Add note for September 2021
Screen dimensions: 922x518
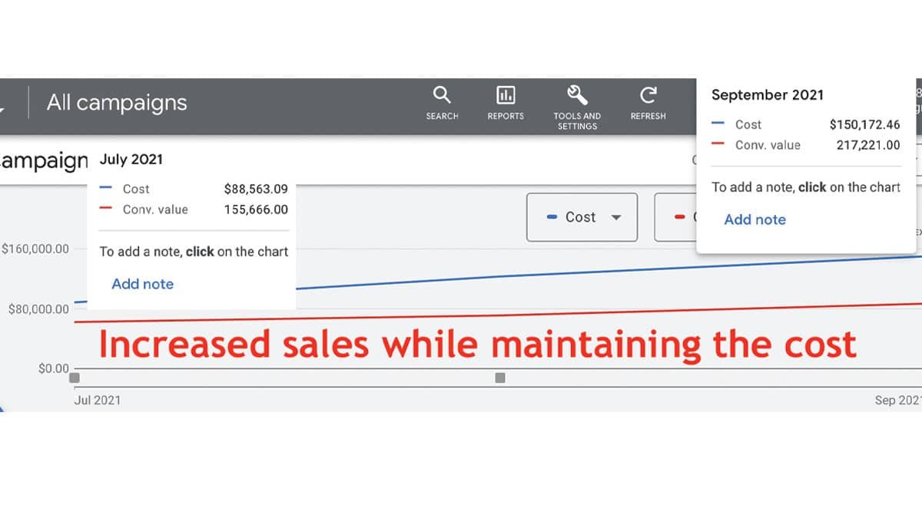(x=755, y=219)
